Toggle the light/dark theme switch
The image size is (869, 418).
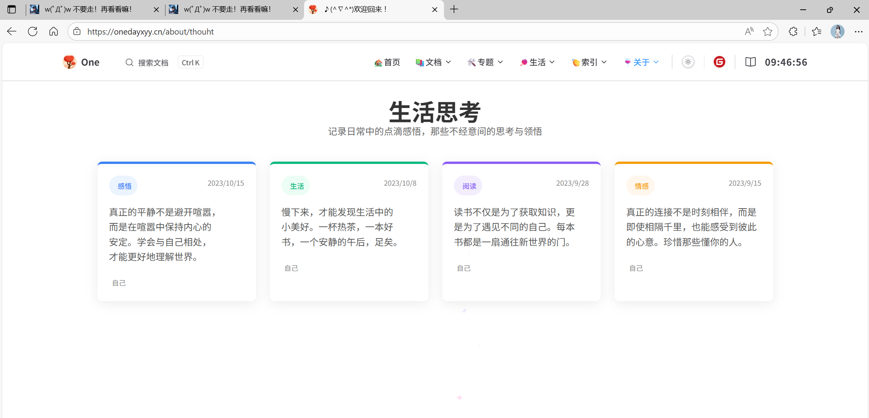pos(688,62)
